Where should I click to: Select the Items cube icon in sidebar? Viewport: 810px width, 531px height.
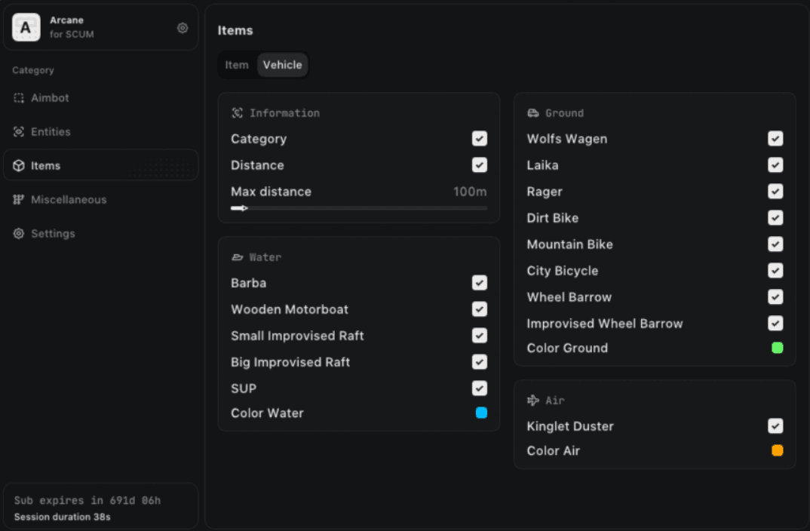[x=19, y=166]
